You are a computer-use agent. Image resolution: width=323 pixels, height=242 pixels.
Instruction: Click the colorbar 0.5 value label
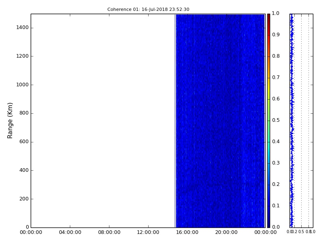pos(276,120)
